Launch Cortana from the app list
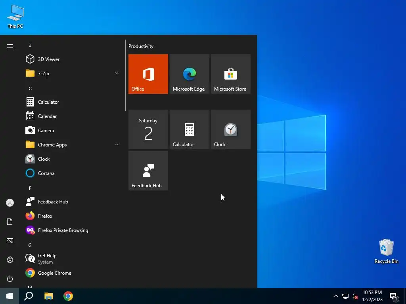Image resolution: width=406 pixels, height=304 pixels. point(72,173)
